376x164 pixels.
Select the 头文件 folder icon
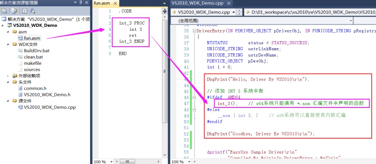[x=15, y=82]
